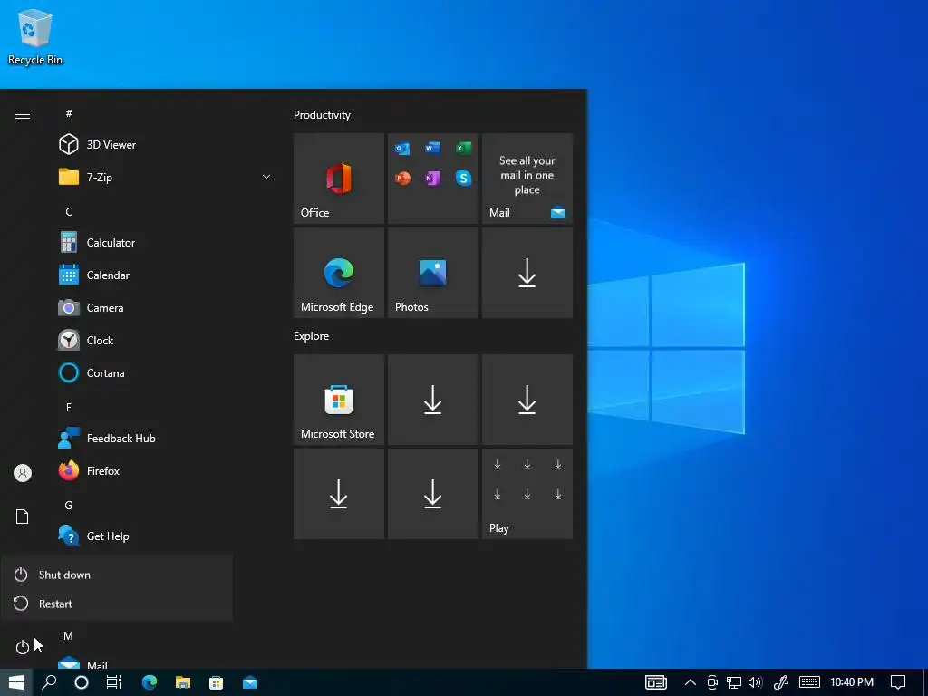Launch Edge from the taskbar
The width and height of the screenshot is (928, 696).
(150, 682)
